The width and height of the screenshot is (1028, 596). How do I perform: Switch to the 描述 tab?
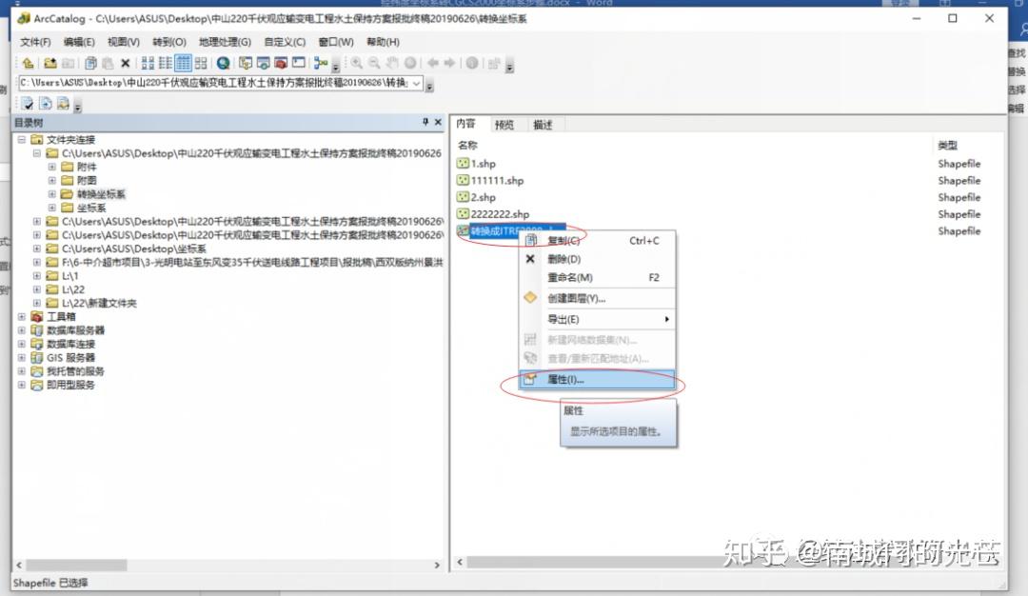[x=543, y=125]
